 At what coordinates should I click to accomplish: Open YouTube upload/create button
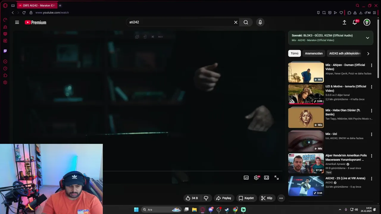[x=344, y=22]
